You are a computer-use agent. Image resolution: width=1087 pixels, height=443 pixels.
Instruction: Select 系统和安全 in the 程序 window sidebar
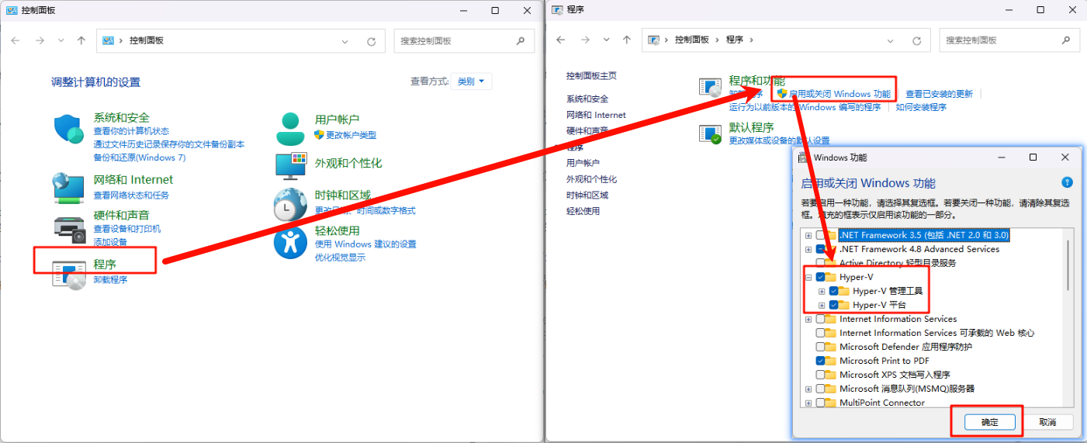(x=587, y=99)
